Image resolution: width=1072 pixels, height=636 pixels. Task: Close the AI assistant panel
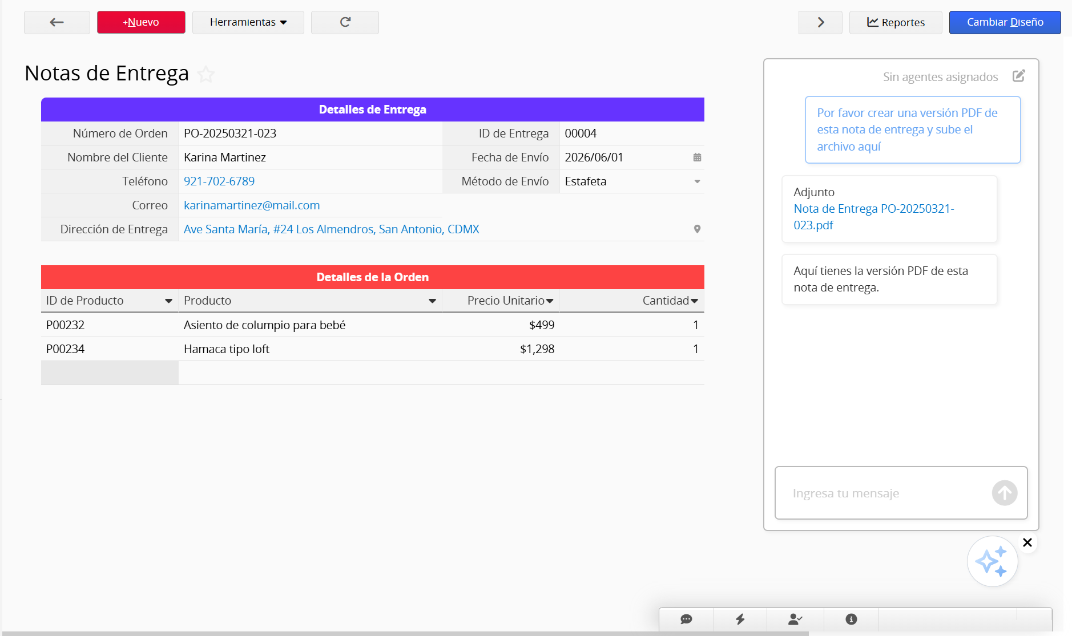1027,542
